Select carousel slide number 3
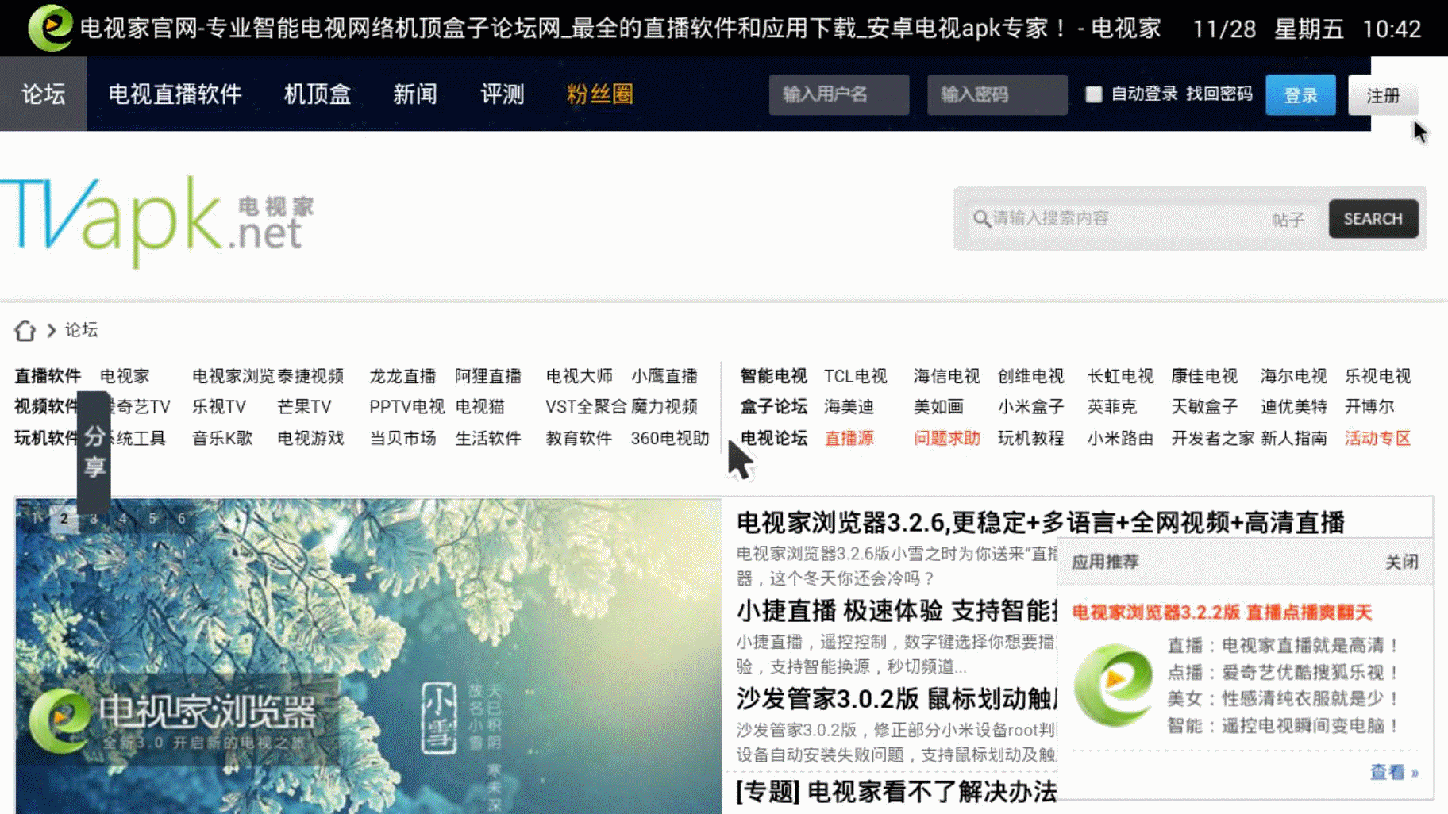The image size is (1448, 814). tap(93, 518)
